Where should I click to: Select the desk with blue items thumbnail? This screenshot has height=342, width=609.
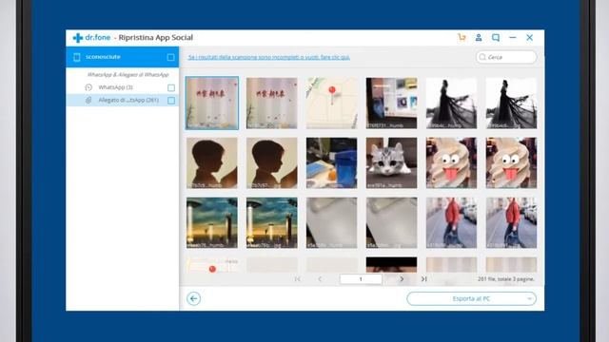pos(332,162)
